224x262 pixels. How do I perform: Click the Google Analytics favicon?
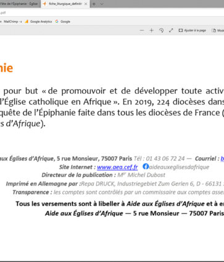coord(27,22)
